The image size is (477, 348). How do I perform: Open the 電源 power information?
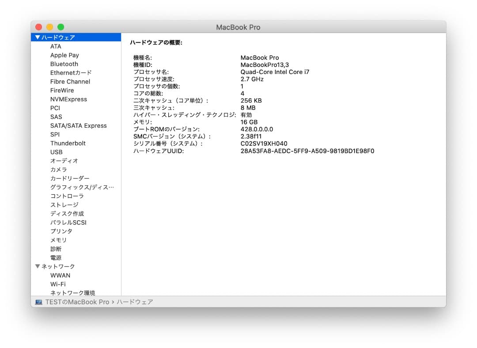[56, 258]
